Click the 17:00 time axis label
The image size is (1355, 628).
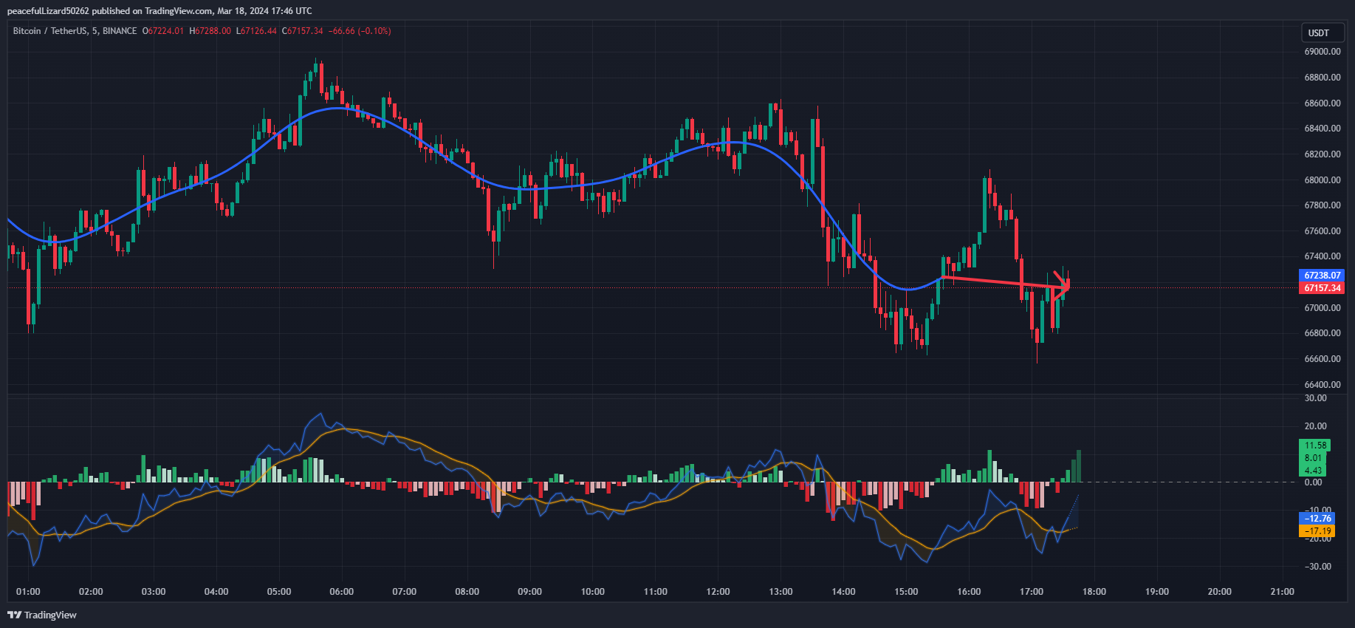pos(1032,592)
